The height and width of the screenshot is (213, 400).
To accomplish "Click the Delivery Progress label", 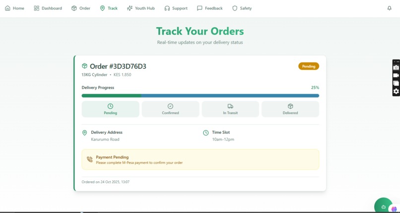I will click(98, 88).
